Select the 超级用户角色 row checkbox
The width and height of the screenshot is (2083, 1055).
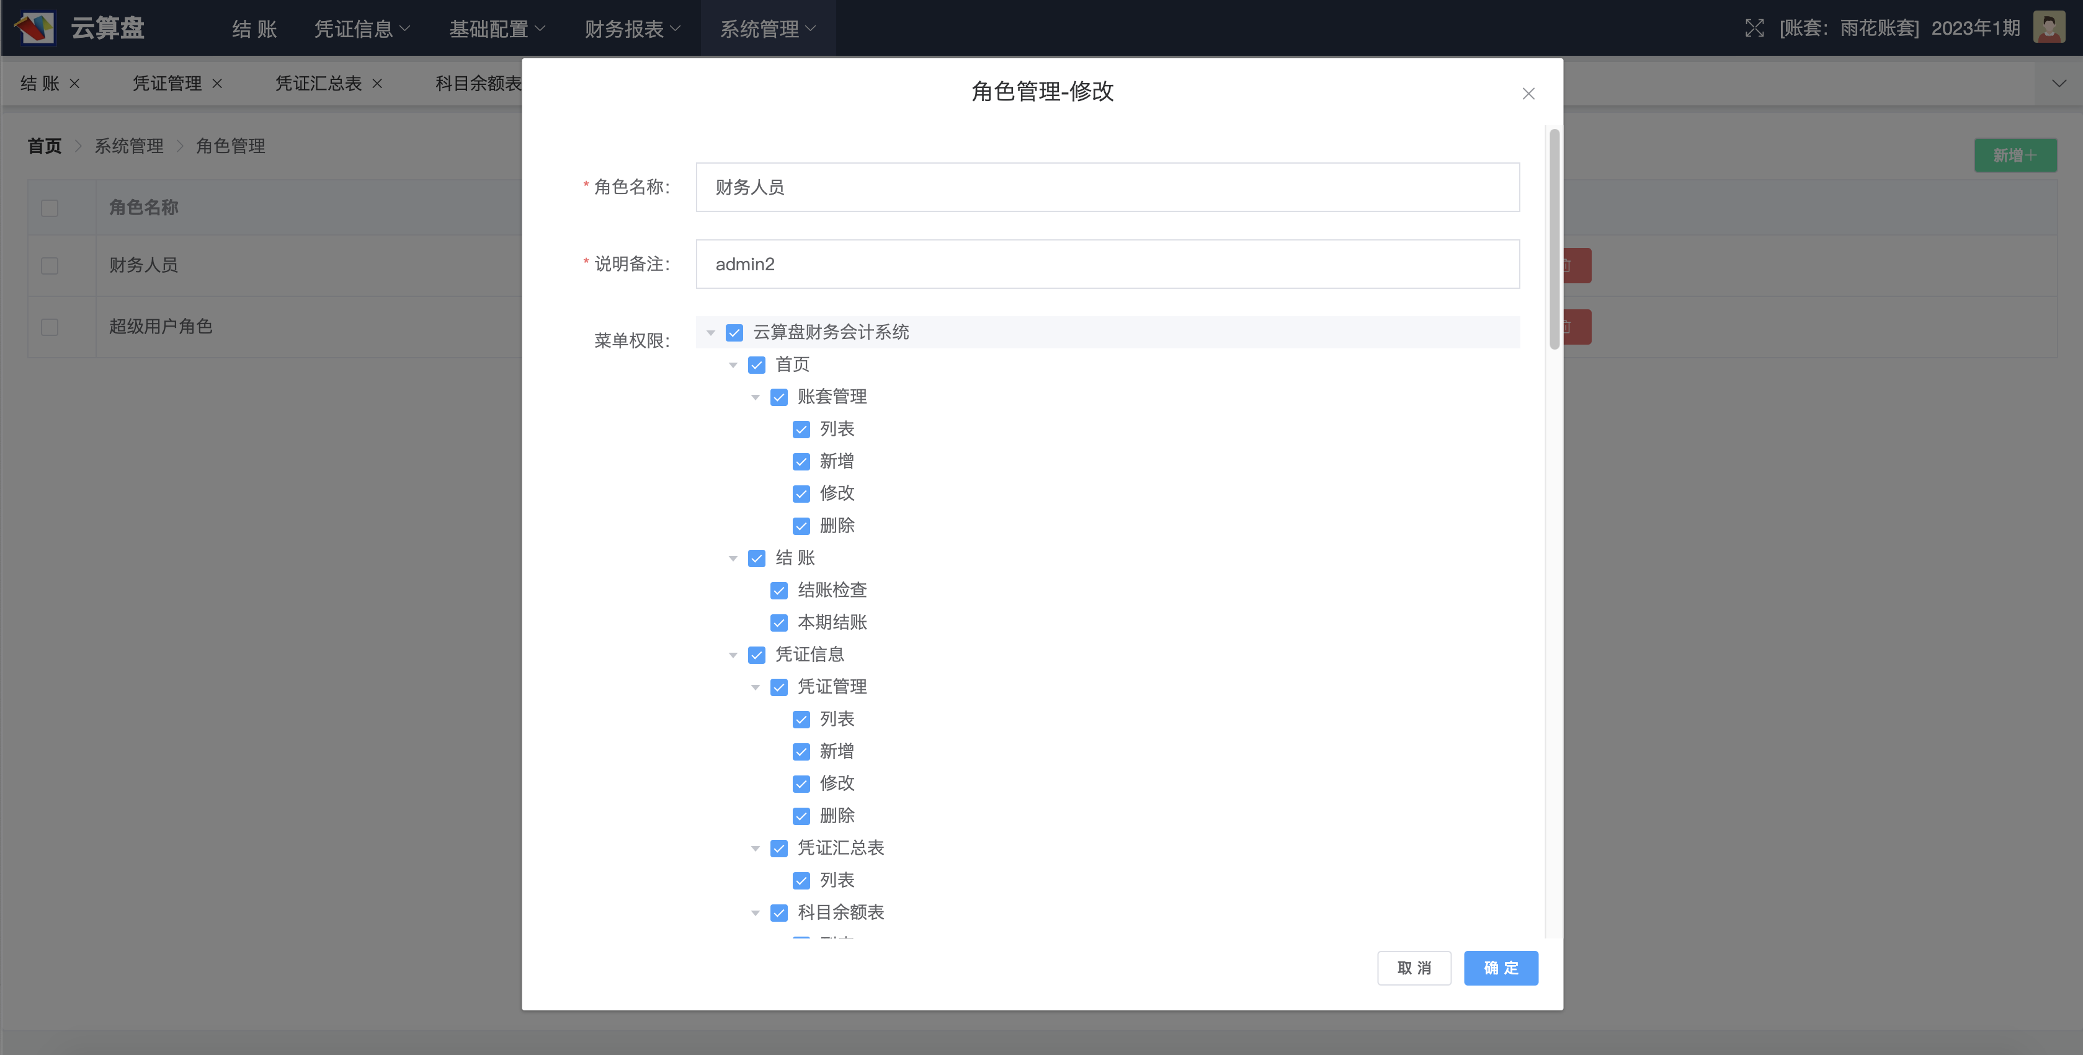pyautogui.click(x=50, y=327)
